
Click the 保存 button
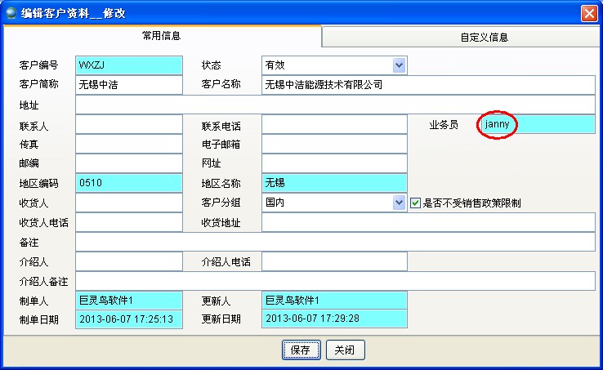click(x=301, y=350)
